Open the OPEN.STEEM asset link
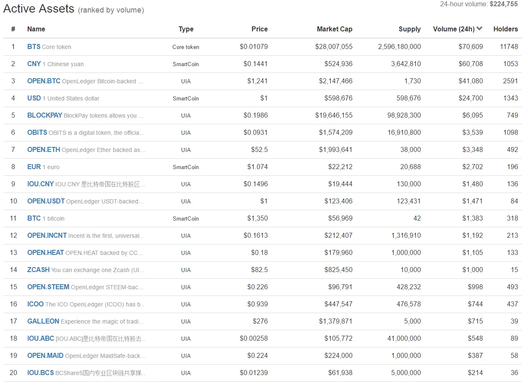The height and width of the screenshot is (383, 527). pyautogui.click(x=48, y=287)
